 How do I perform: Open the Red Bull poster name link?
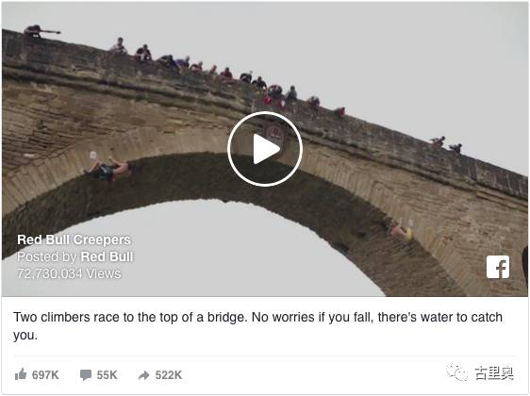[107, 256]
